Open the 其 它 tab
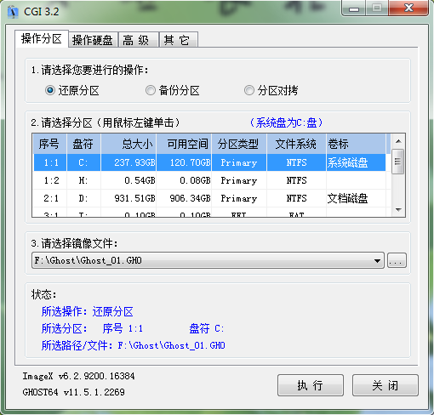 coord(179,40)
